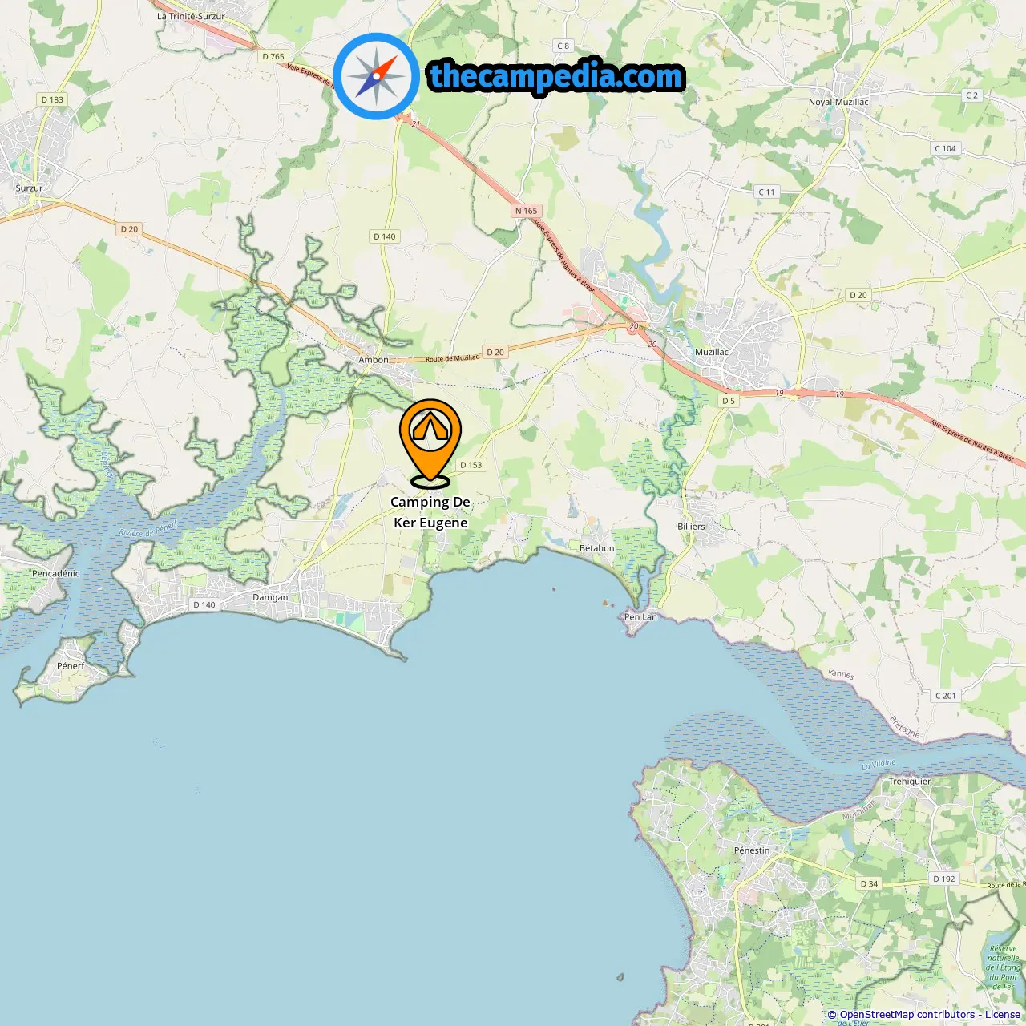Click the Muzillac town label
This screenshot has height=1026, width=1026.
(x=712, y=352)
